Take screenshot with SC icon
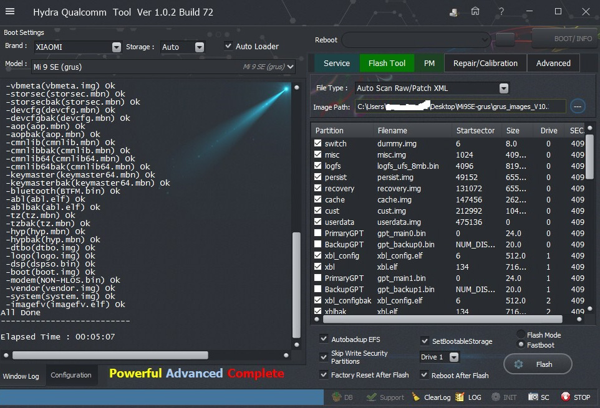 533,397
